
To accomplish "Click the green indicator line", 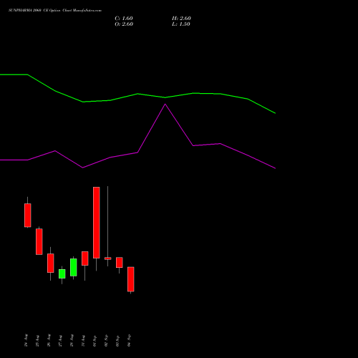I will tap(137, 94).
